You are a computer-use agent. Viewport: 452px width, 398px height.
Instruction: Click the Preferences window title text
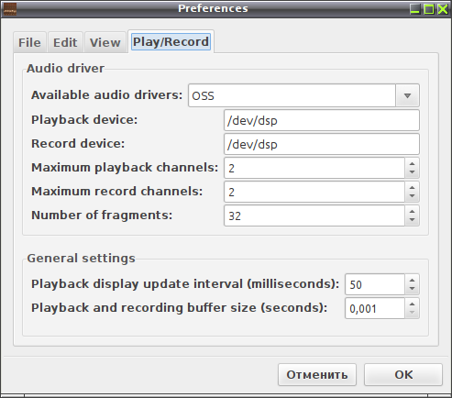click(x=213, y=8)
